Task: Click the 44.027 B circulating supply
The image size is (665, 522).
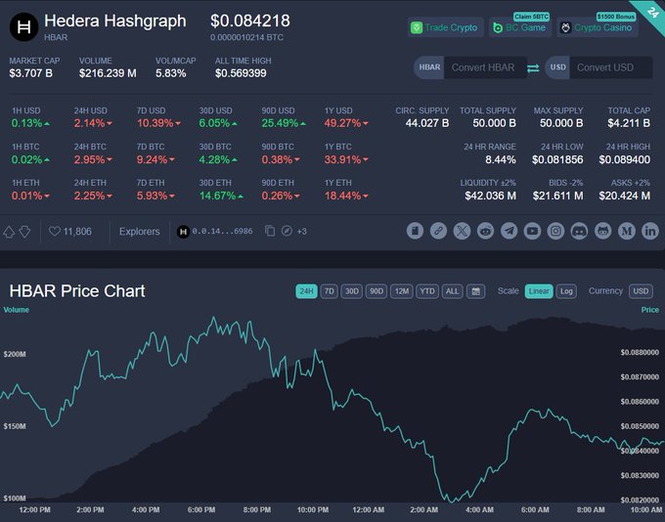Action: [x=427, y=123]
